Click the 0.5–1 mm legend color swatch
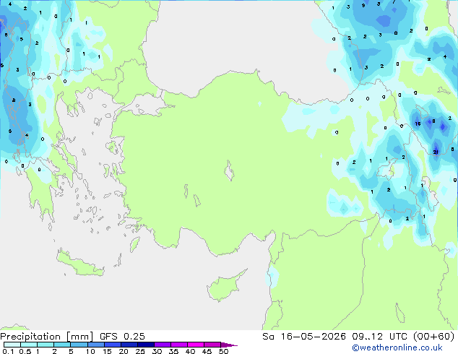 [x=29, y=345]
